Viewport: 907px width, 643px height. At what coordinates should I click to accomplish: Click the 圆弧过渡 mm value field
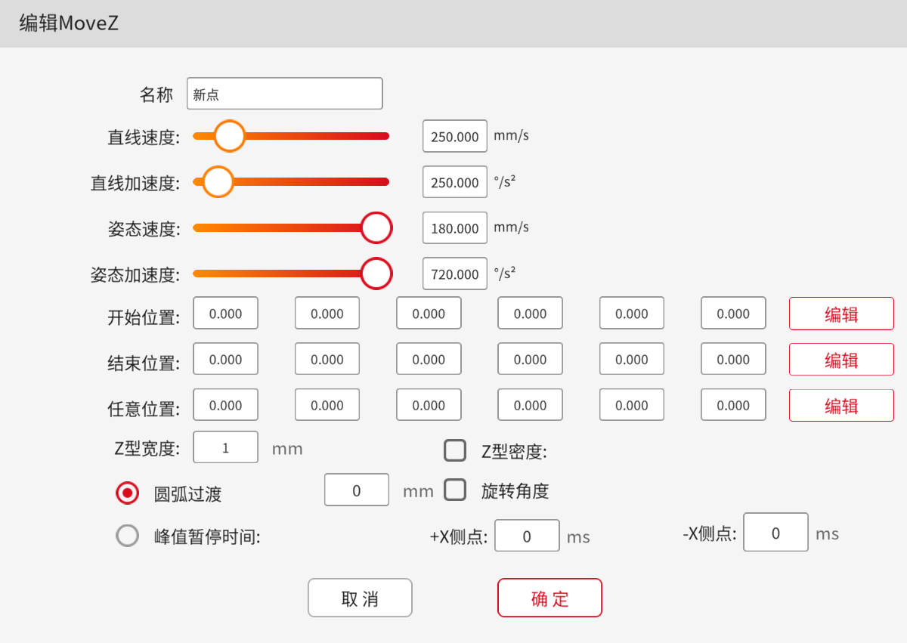tap(357, 490)
